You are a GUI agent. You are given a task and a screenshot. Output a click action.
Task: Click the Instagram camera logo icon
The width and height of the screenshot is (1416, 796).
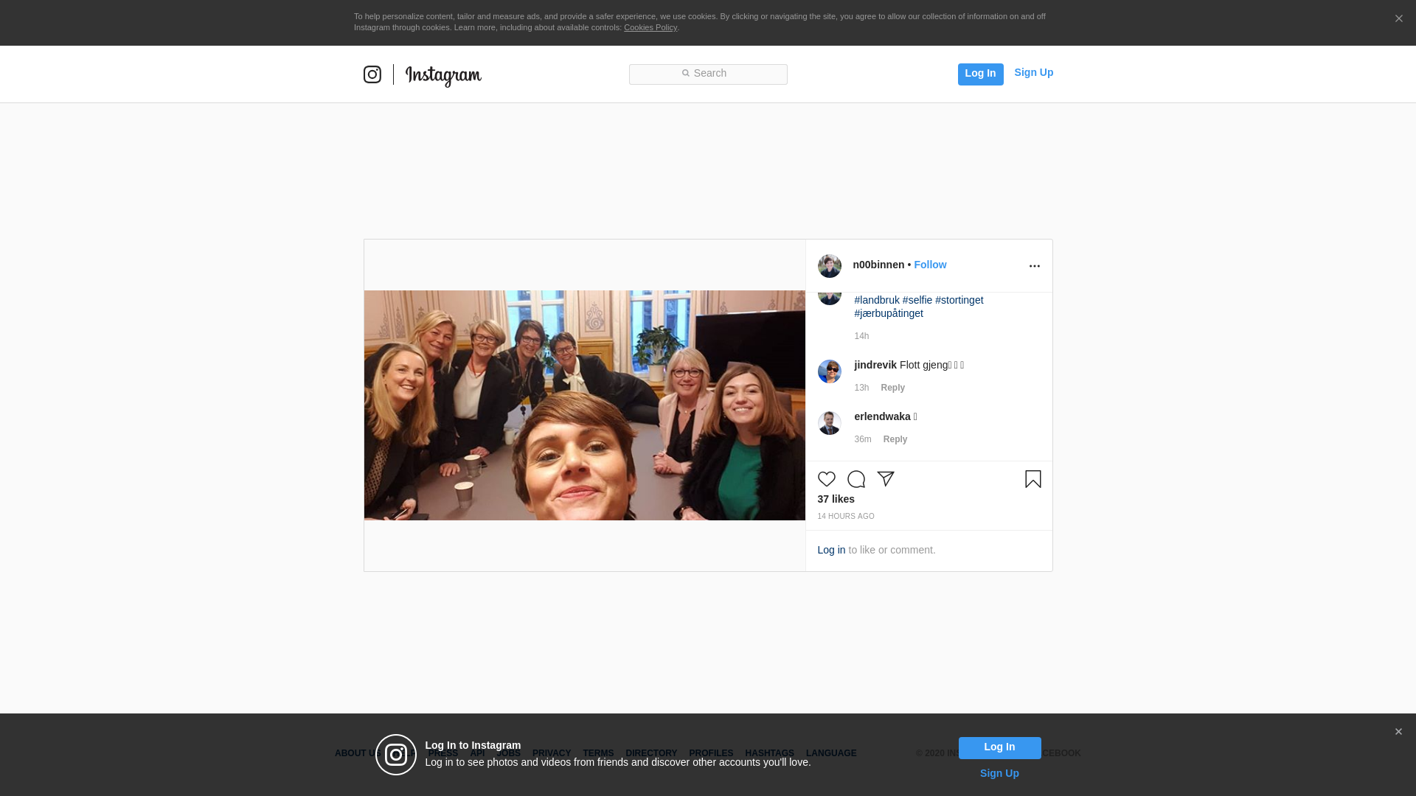pyautogui.click(x=372, y=74)
